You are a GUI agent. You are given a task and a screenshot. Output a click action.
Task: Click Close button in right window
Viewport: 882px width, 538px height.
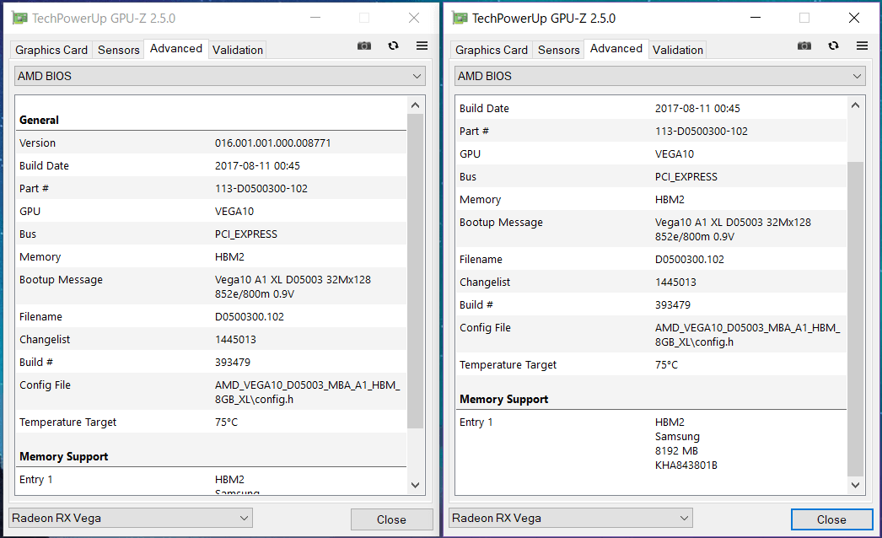[x=831, y=519]
